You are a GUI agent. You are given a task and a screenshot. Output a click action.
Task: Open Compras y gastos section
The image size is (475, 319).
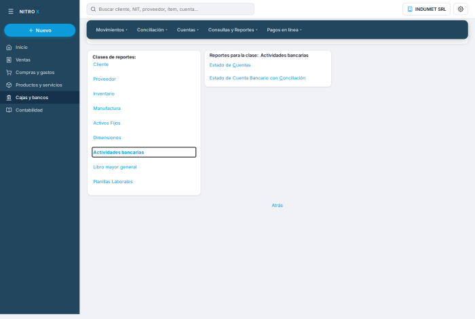click(x=39, y=73)
